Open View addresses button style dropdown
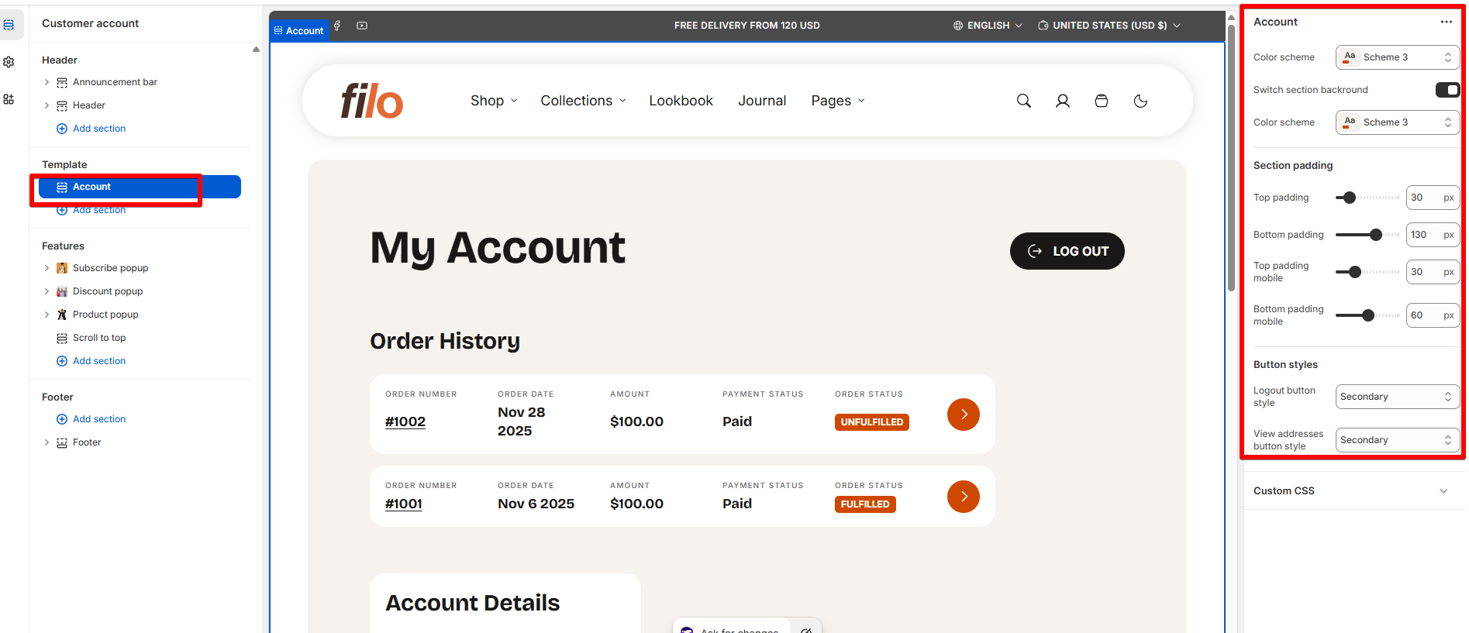Viewport: 1469px width, 633px height. click(x=1398, y=440)
